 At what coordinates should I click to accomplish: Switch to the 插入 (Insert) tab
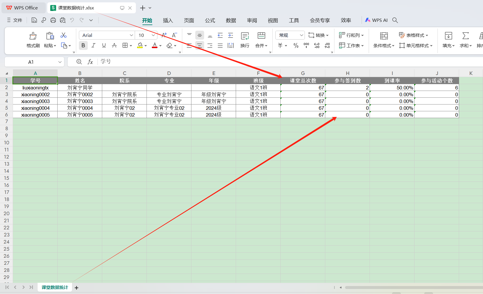pos(168,20)
